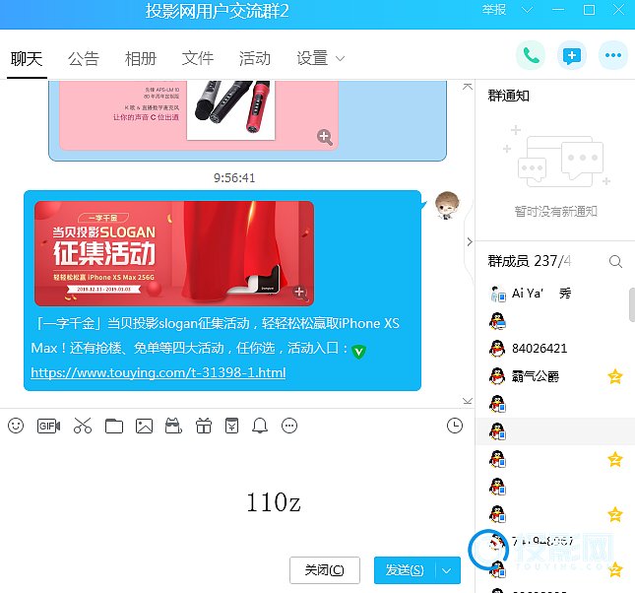
Task: Click the star badge beside 霸气公爵
Action: tap(615, 376)
